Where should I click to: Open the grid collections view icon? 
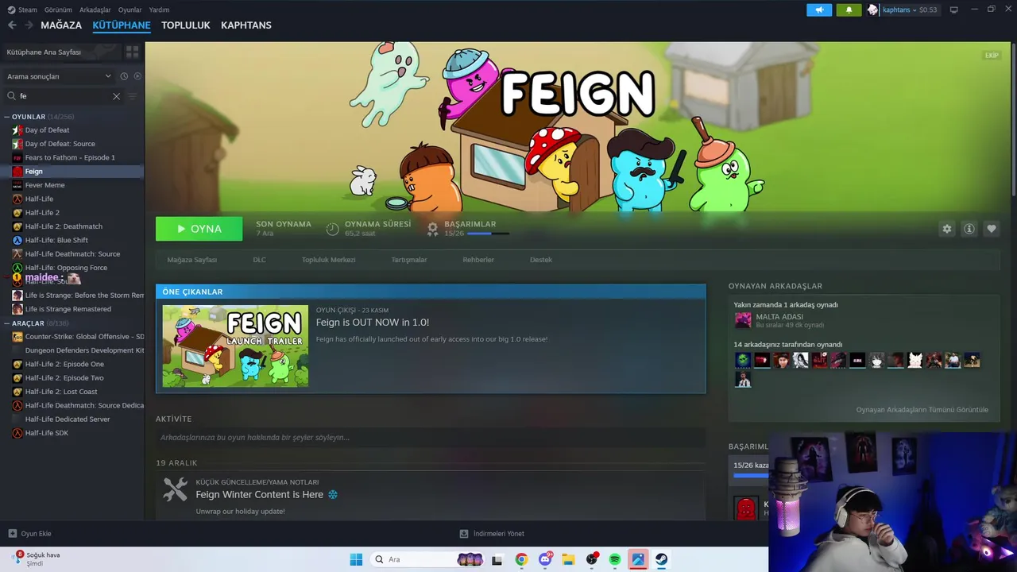click(x=132, y=52)
